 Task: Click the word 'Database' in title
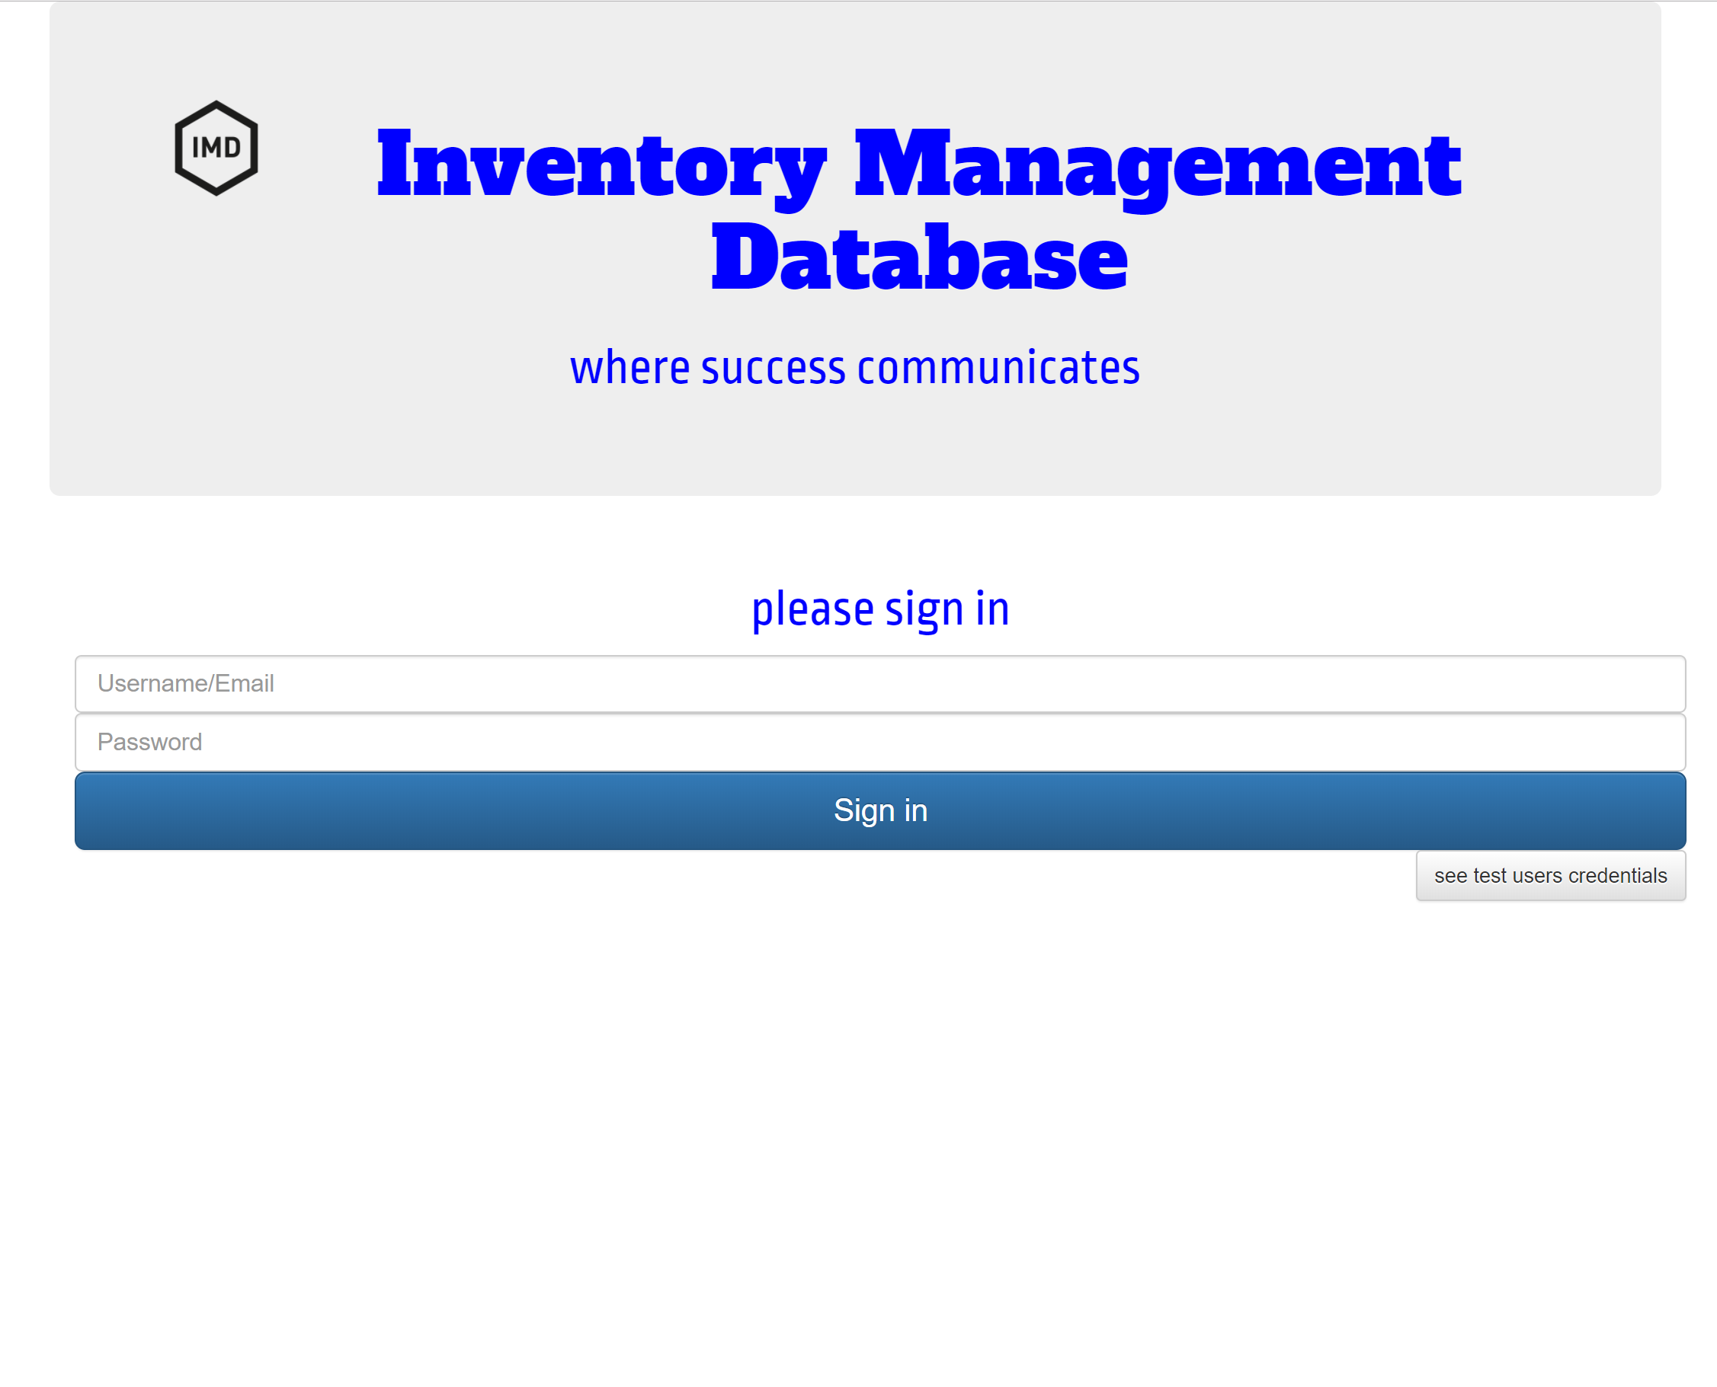click(x=919, y=259)
